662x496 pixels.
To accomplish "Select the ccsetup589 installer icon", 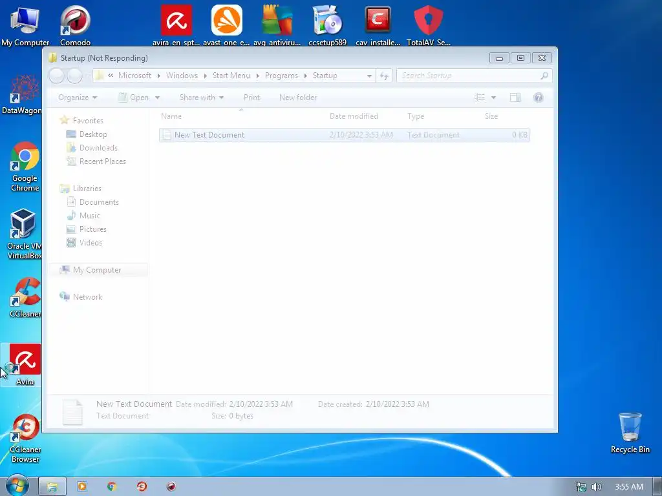I will click(x=327, y=25).
